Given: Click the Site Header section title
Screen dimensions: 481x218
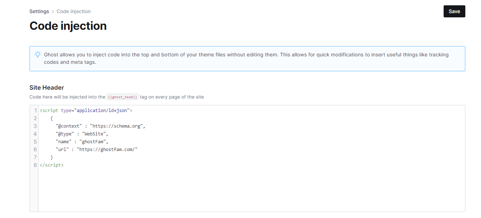Looking at the screenshot, I should (47, 88).
